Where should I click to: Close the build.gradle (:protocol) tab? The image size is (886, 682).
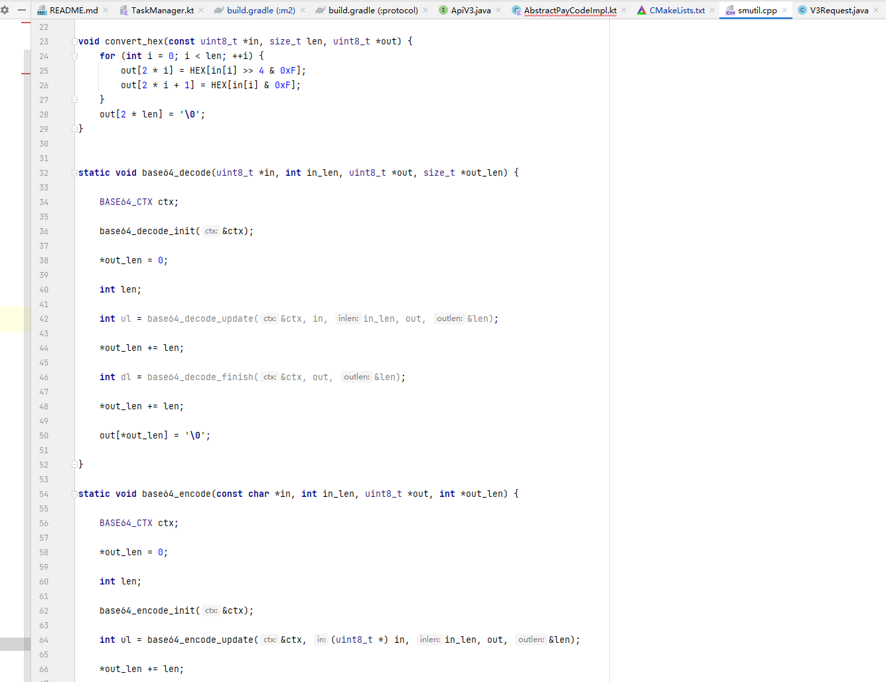[x=425, y=10]
